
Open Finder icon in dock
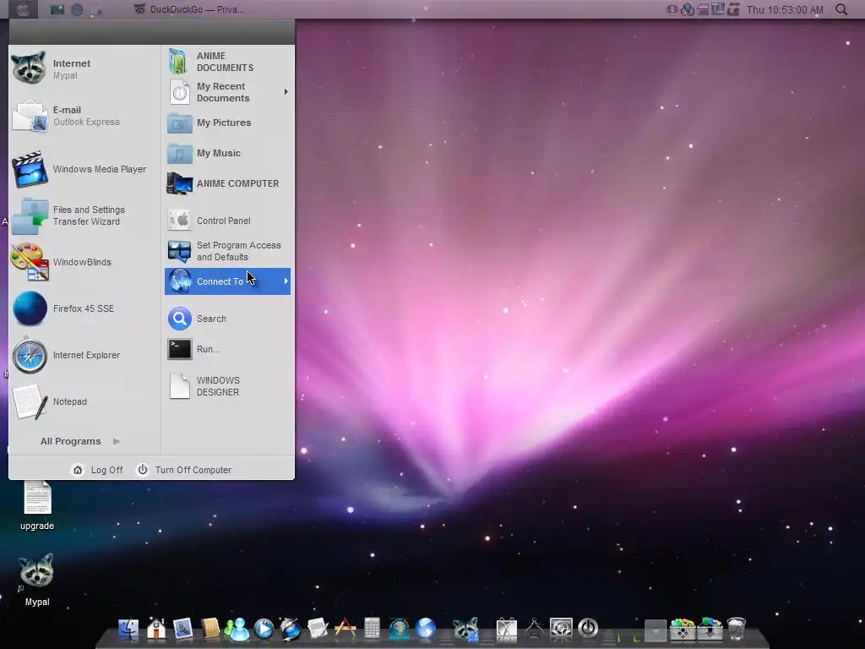point(128,630)
